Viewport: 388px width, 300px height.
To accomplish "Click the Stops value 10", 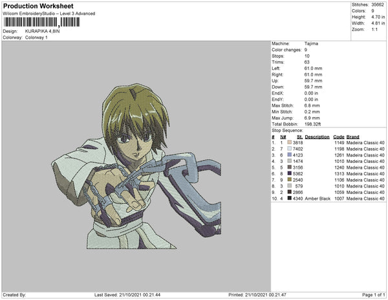I will coord(307,56).
